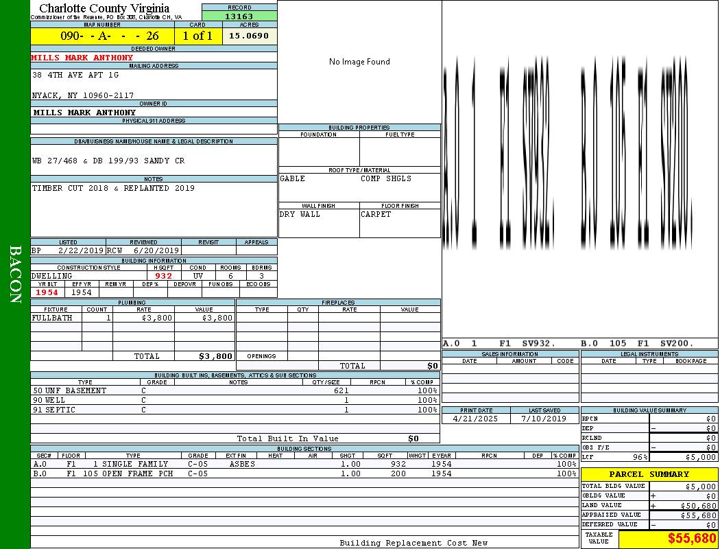Image resolution: width=720 pixels, height=549 pixels.
Task: Click the Owner ID name field
Action: (84, 113)
